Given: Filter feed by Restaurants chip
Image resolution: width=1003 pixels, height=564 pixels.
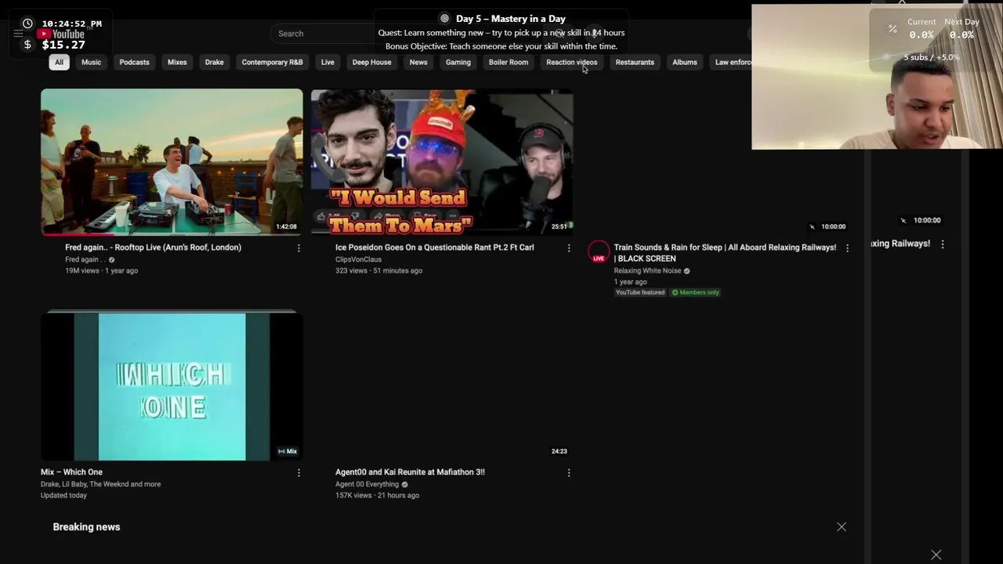Looking at the screenshot, I should point(635,62).
